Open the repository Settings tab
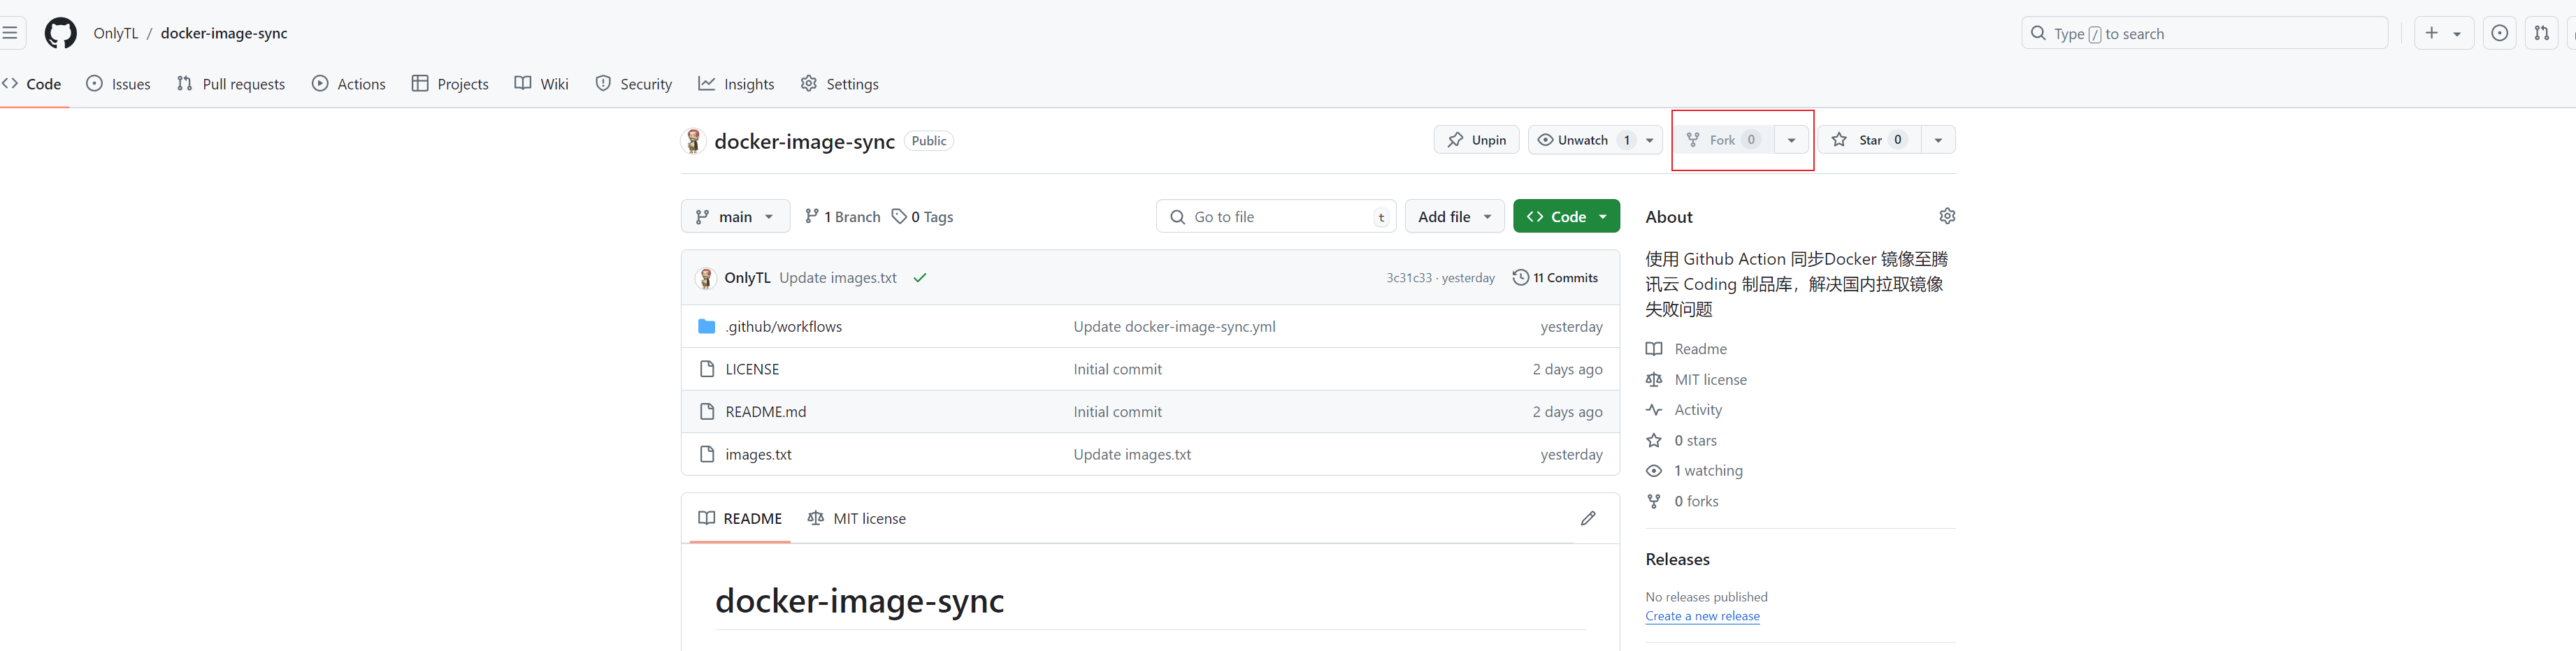 [840, 84]
